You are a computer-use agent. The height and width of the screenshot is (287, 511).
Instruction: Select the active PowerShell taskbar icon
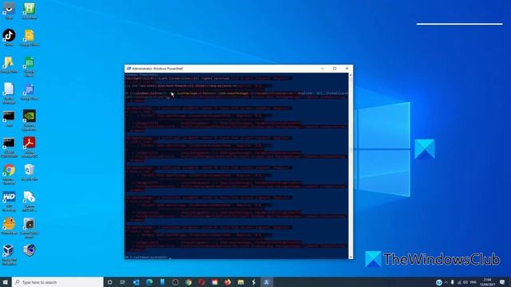pyautogui.click(x=267, y=282)
